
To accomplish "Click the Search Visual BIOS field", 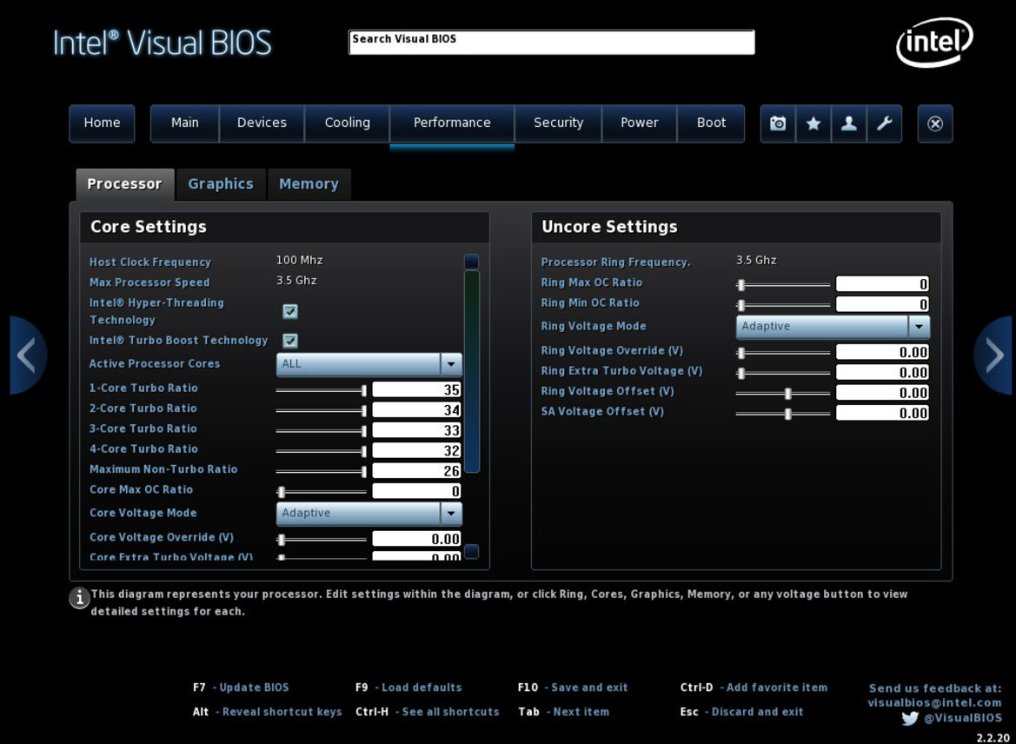I will pos(551,42).
